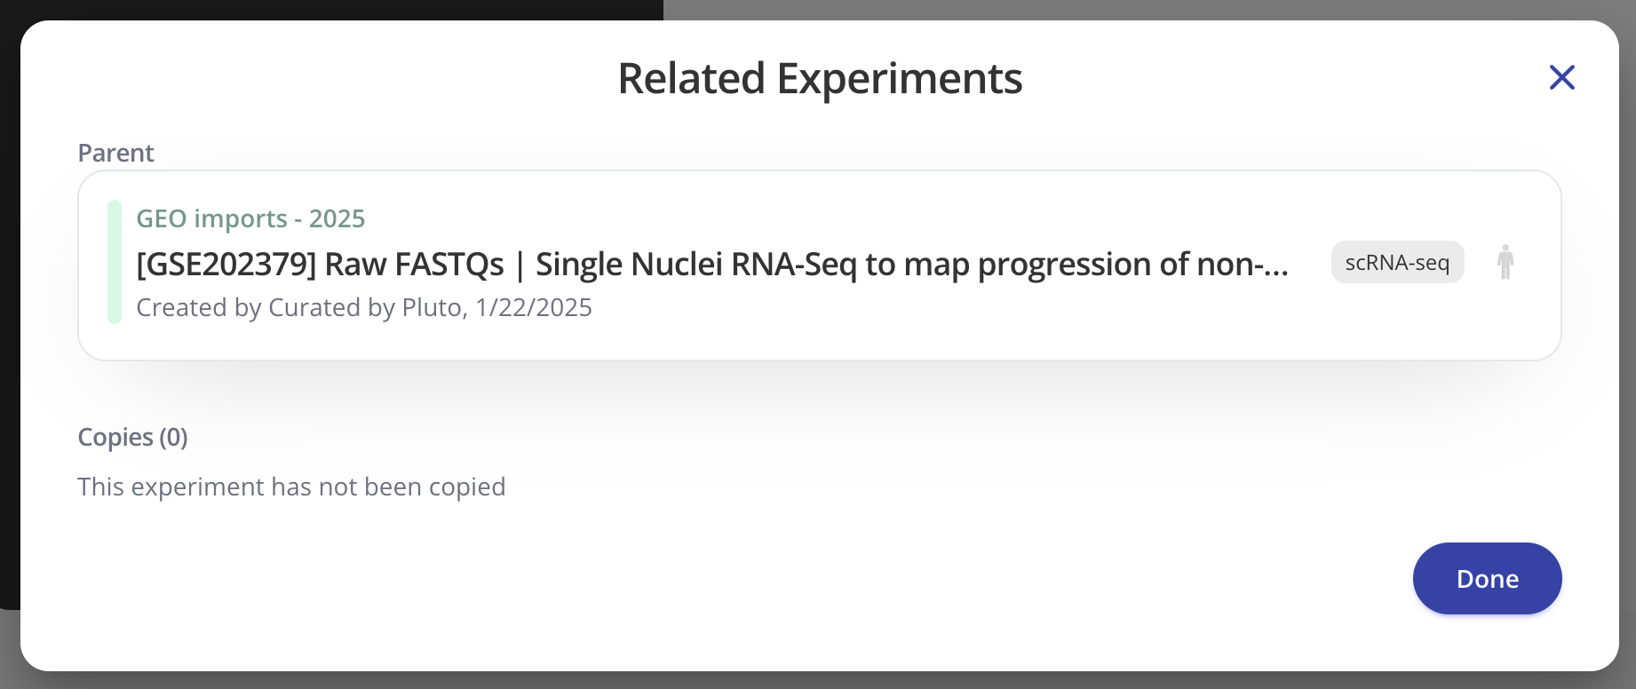Viewport: 1636px width, 689px height.
Task: Click the Parent section label
Action: point(115,153)
